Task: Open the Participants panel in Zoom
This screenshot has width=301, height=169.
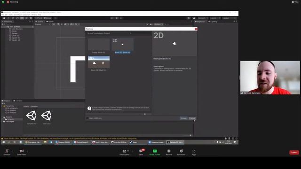Action: tap(124, 152)
